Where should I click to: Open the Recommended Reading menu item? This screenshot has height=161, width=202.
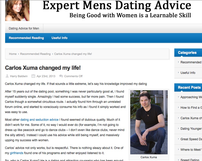[x=26, y=38]
